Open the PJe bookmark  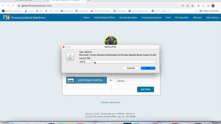(x=39, y=11)
